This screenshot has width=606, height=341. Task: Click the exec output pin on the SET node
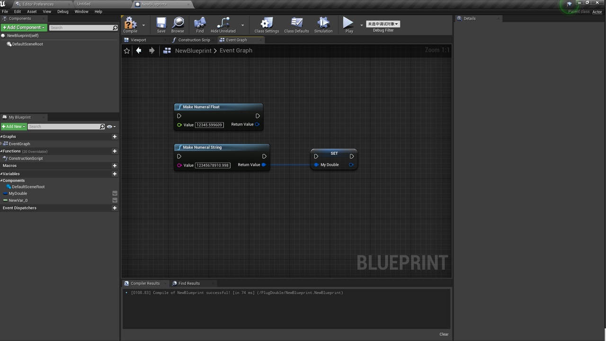[351, 156]
